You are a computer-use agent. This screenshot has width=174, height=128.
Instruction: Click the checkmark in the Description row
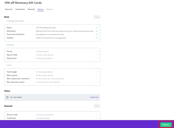[97, 31]
